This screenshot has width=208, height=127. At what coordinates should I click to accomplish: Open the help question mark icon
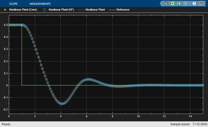tap(194, 4)
